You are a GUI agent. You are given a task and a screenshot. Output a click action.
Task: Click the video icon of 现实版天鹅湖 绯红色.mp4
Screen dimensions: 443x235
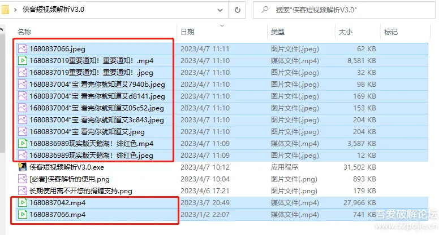23,143
